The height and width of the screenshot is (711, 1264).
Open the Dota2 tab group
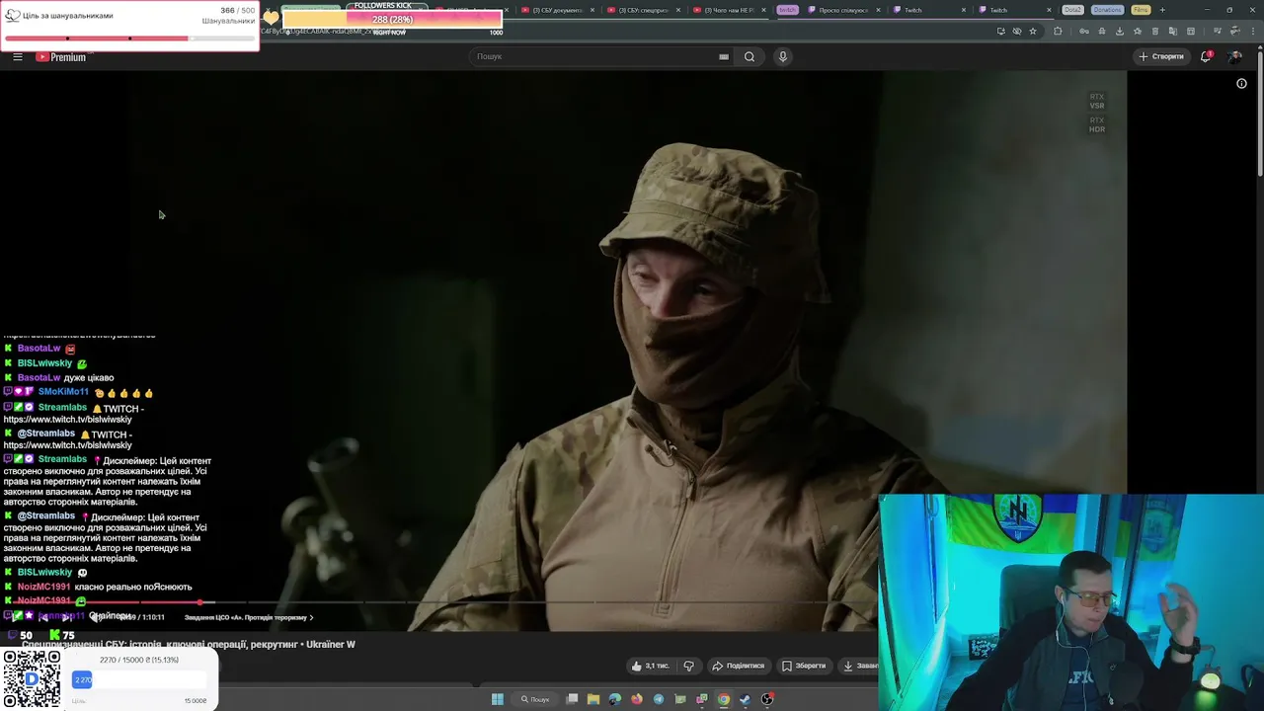[x=1072, y=10]
